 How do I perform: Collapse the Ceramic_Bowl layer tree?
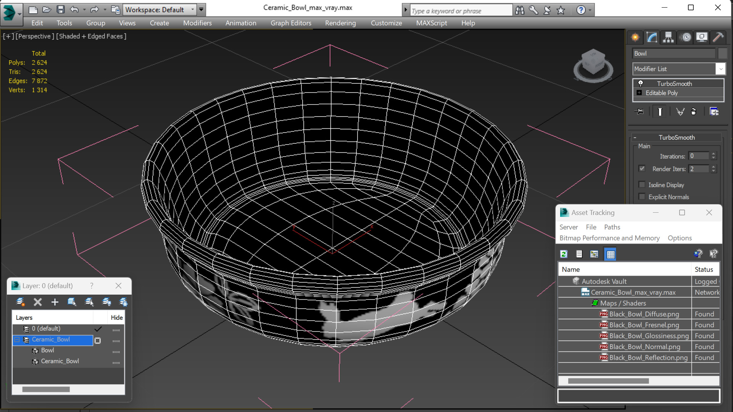tap(17, 340)
